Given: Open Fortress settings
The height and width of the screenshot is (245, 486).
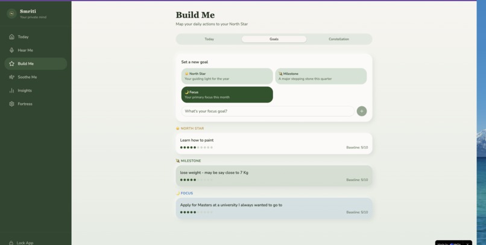Looking at the screenshot, I should point(36,104).
